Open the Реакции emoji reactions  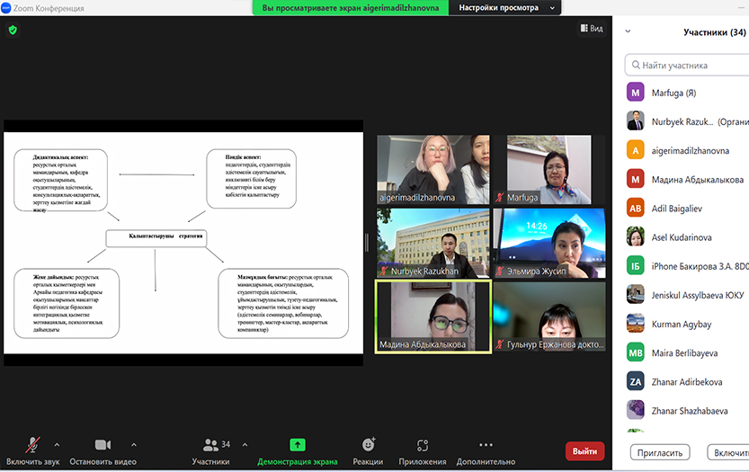(x=368, y=445)
